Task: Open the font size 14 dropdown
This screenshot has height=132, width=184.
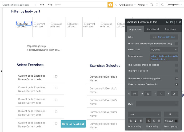Action: click(171, 114)
